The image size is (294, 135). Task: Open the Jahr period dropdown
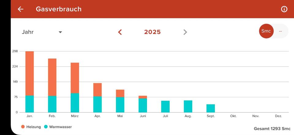[x=28, y=32]
